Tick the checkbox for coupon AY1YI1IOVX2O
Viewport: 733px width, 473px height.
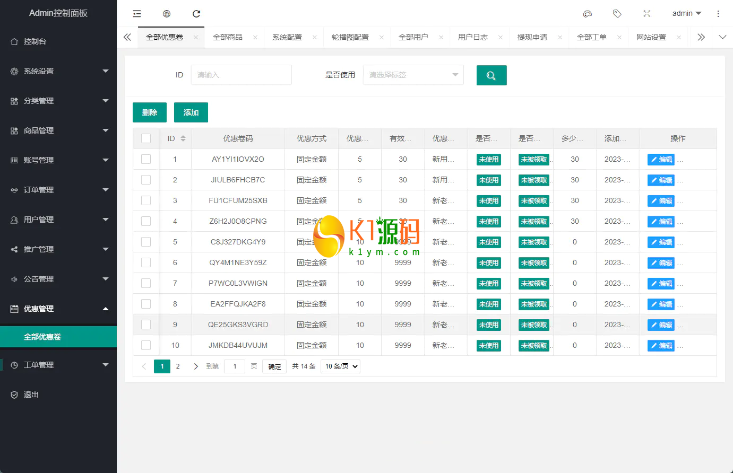click(x=146, y=159)
